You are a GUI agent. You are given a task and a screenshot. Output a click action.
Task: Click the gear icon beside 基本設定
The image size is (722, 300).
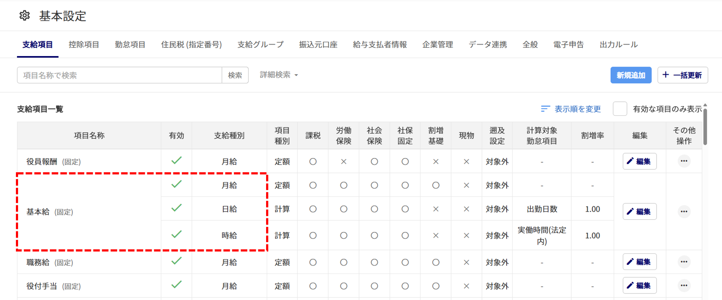click(25, 16)
